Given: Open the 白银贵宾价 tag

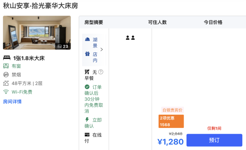Looking at the screenshot, I should pos(173,110).
